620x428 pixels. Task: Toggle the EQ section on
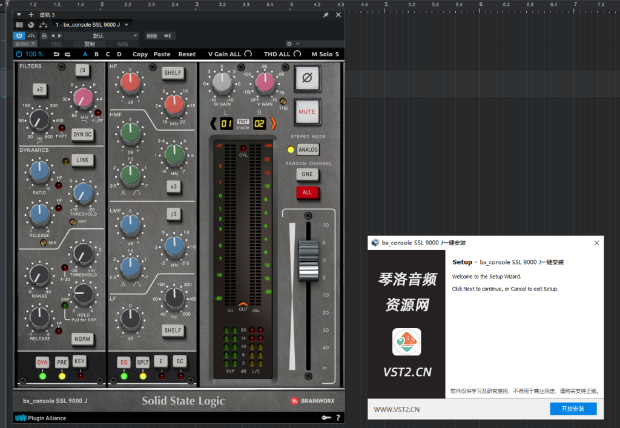click(124, 361)
